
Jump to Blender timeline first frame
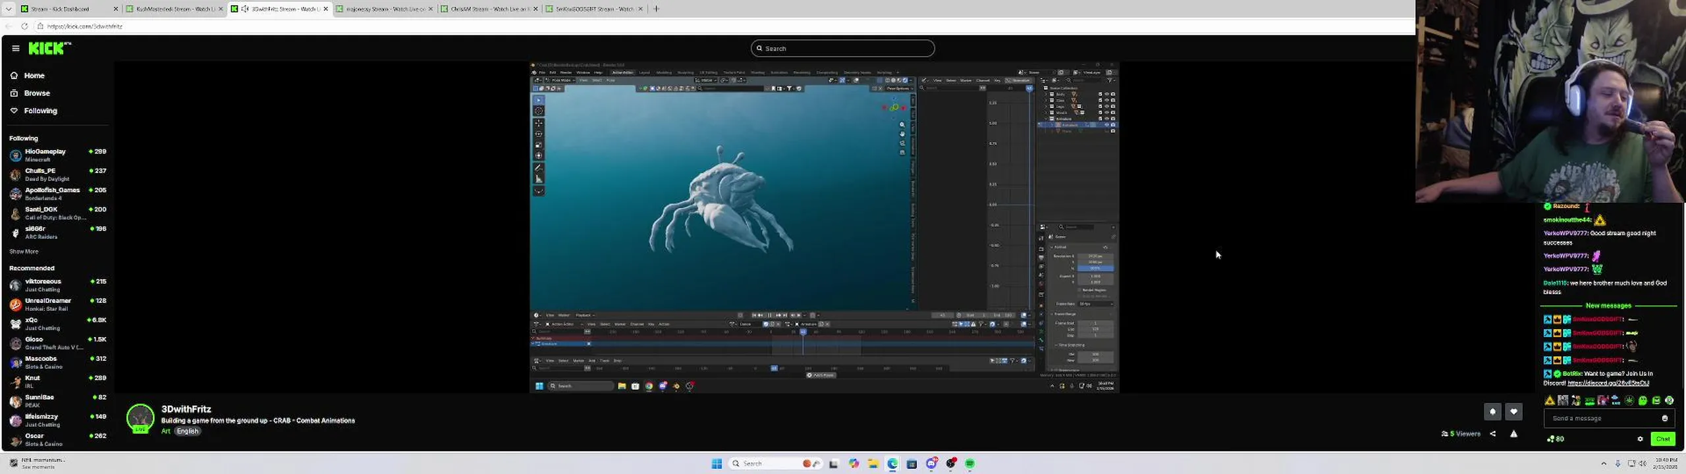coord(754,315)
